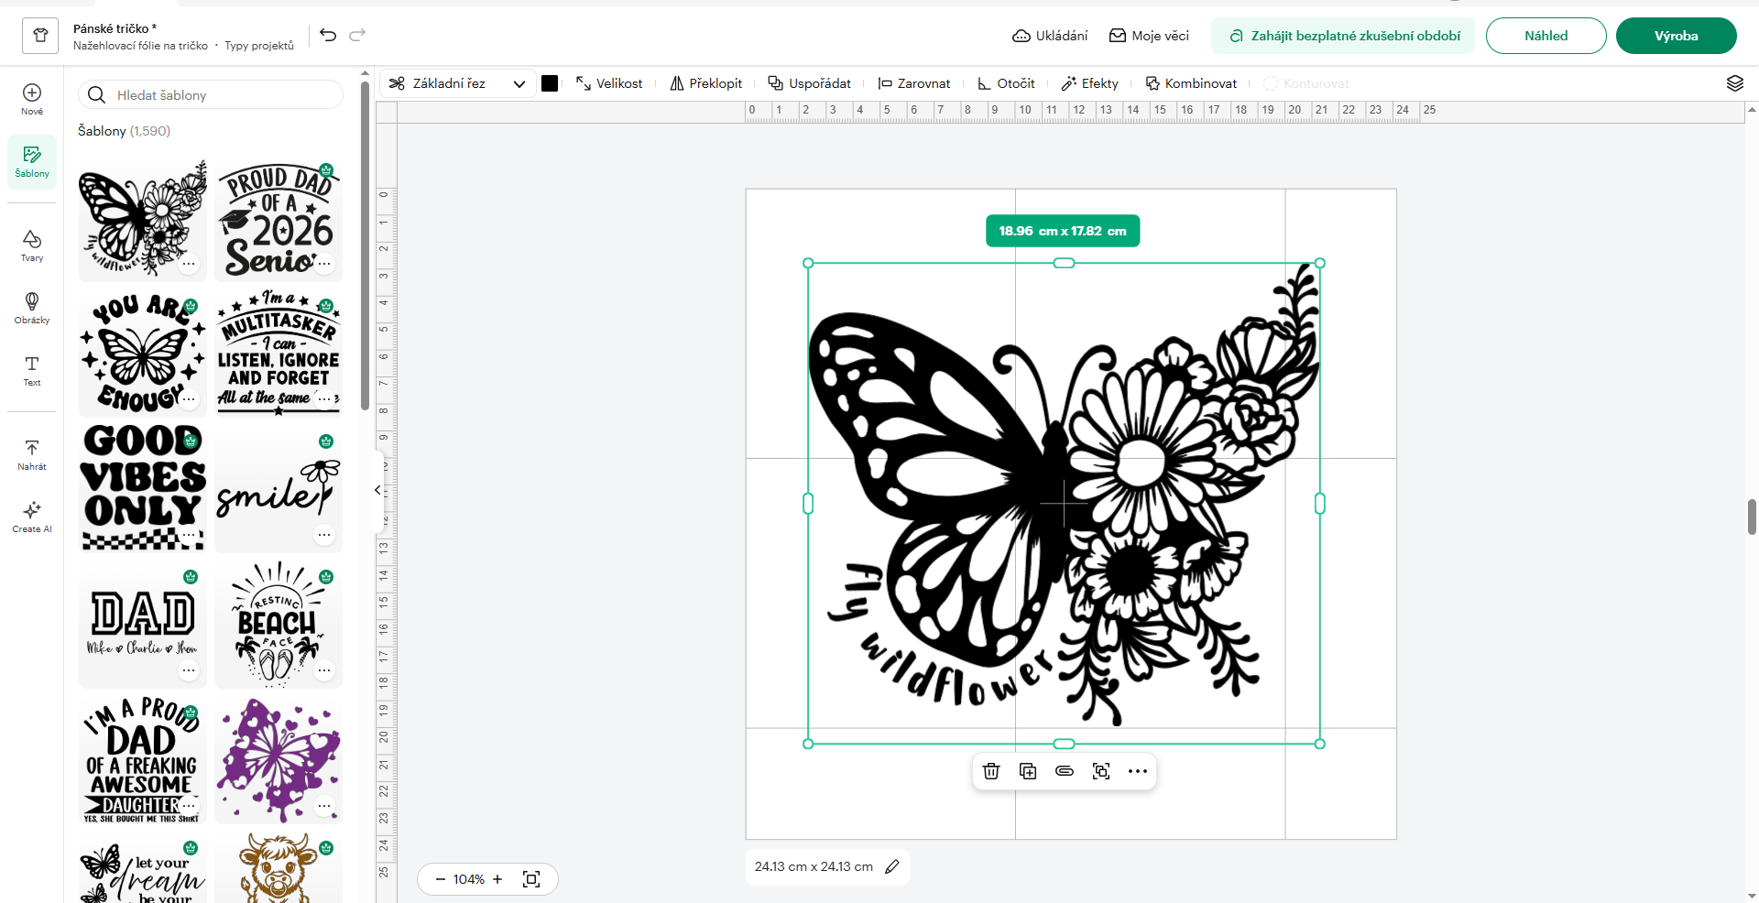
Task: Click the 104% zoom level value
Action: [468, 879]
